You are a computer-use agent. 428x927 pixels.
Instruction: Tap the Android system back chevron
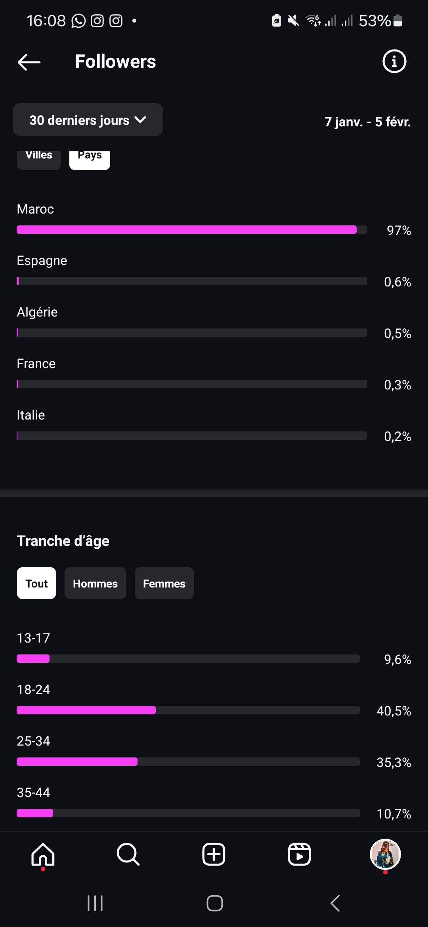coord(335,903)
